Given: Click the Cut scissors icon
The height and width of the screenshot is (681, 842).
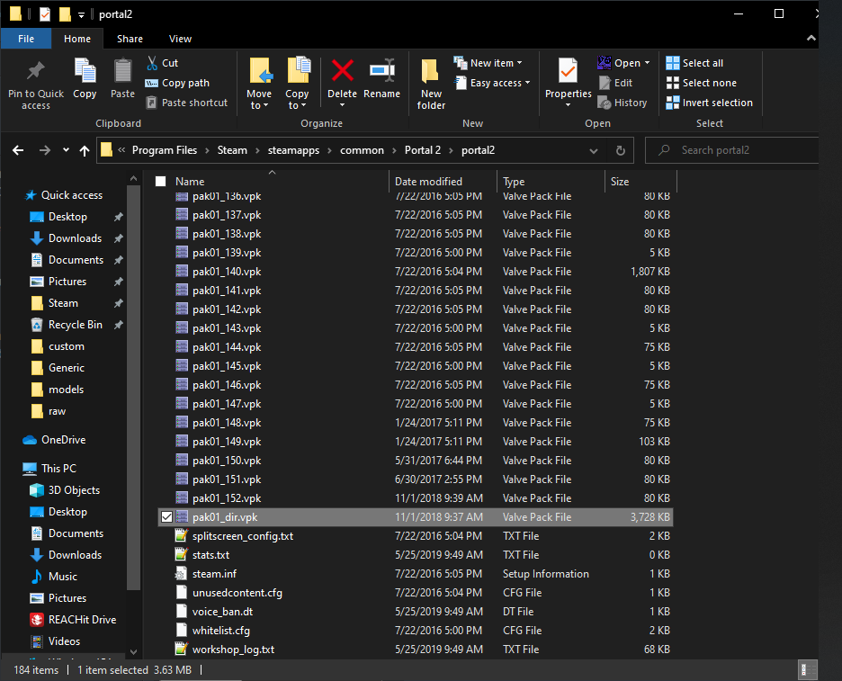Looking at the screenshot, I should point(152,63).
